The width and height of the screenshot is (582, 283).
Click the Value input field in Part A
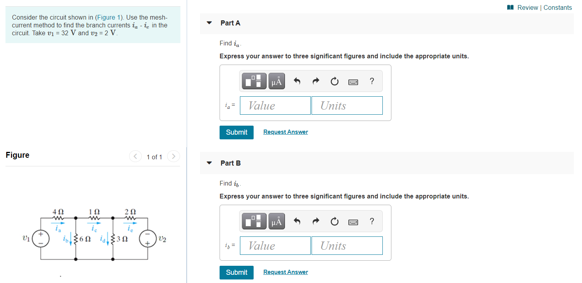click(x=275, y=105)
